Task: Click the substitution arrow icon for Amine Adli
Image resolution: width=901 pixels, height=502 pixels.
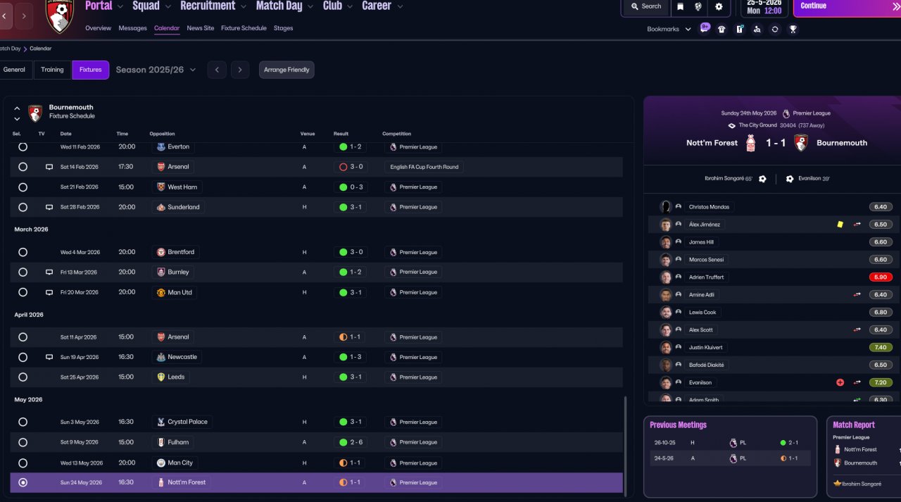Action: pyautogui.click(x=857, y=295)
